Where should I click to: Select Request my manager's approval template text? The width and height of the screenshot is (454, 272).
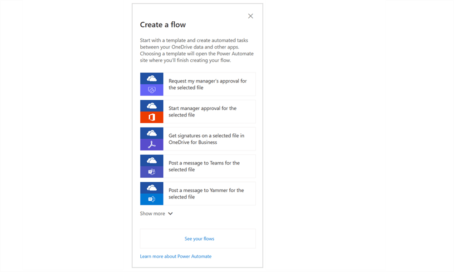coord(207,84)
